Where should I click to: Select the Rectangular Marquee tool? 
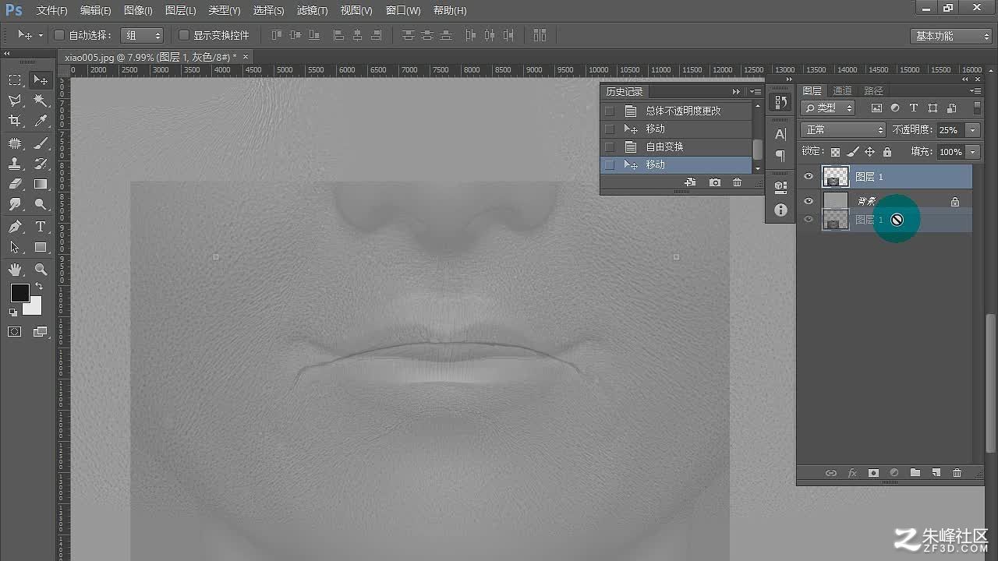pos(15,80)
